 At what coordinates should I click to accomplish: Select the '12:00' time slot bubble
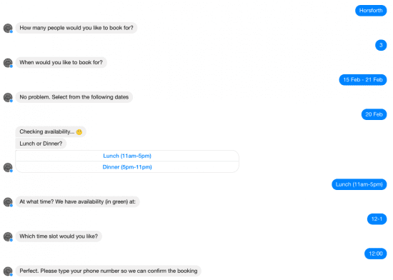tap(375, 254)
